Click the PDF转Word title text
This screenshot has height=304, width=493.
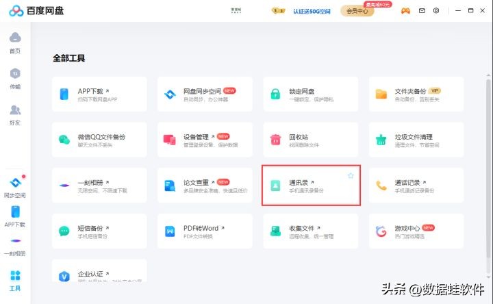coord(201,228)
